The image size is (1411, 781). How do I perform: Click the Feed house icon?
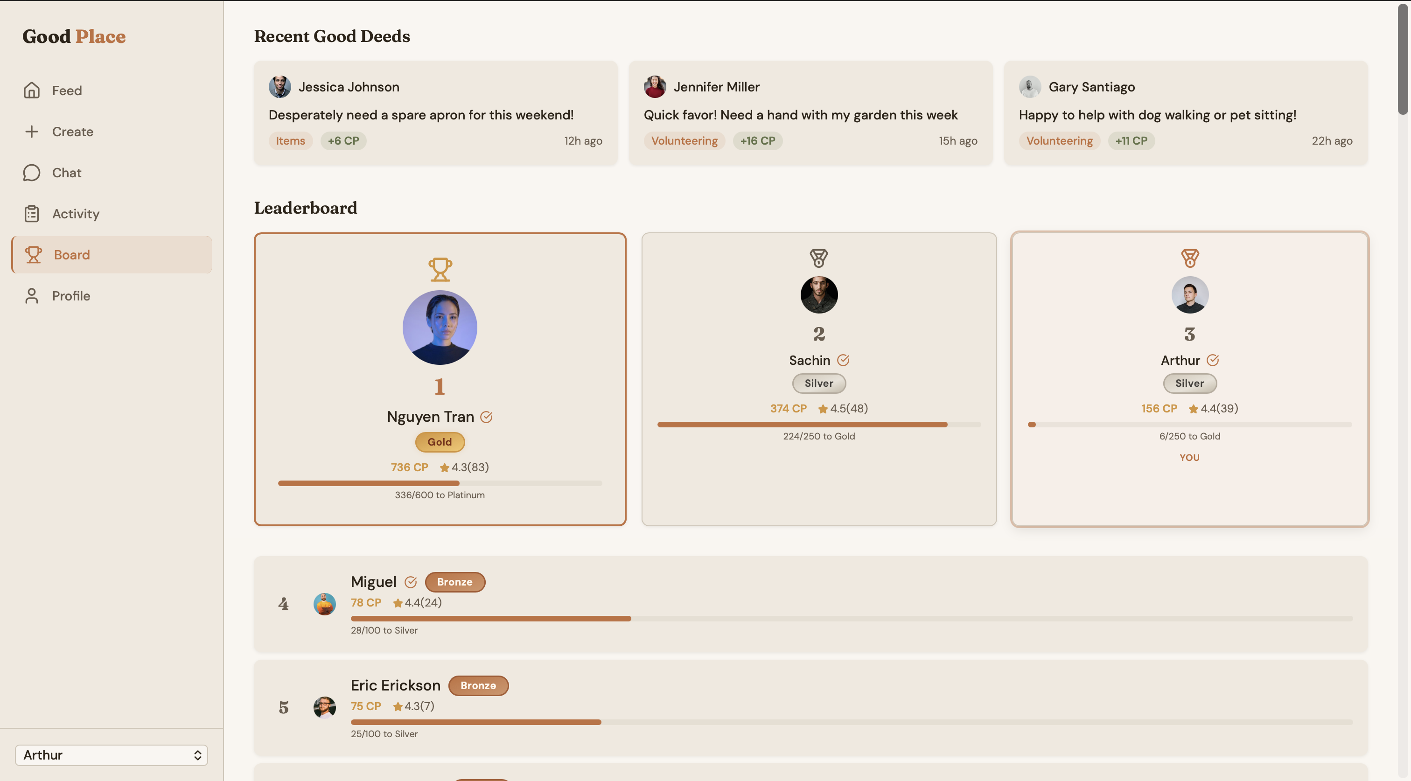tap(32, 91)
